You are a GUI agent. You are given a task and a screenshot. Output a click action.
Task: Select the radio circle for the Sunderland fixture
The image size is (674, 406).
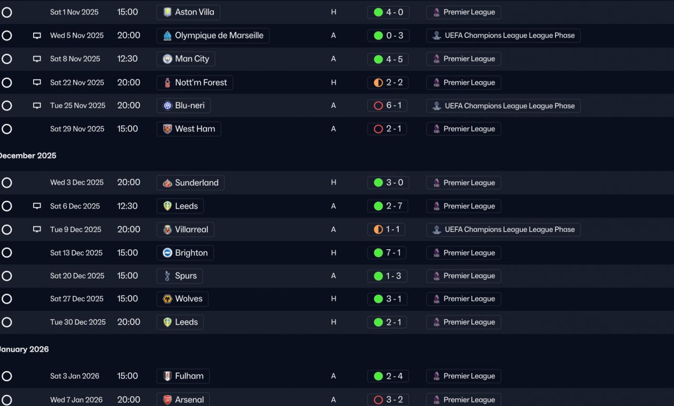pyautogui.click(x=7, y=183)
